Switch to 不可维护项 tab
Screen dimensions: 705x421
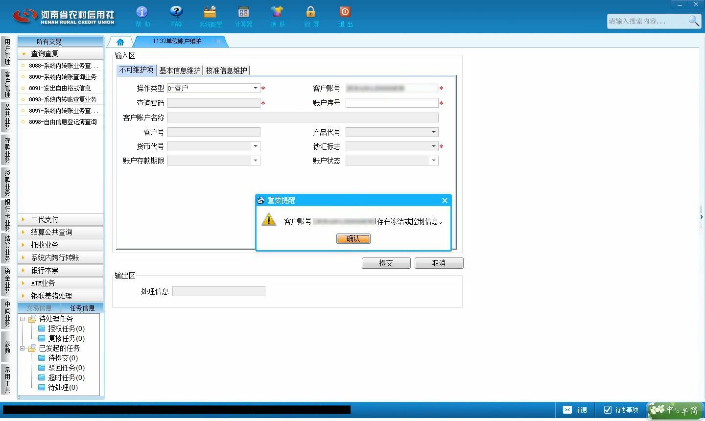[137, 70]
